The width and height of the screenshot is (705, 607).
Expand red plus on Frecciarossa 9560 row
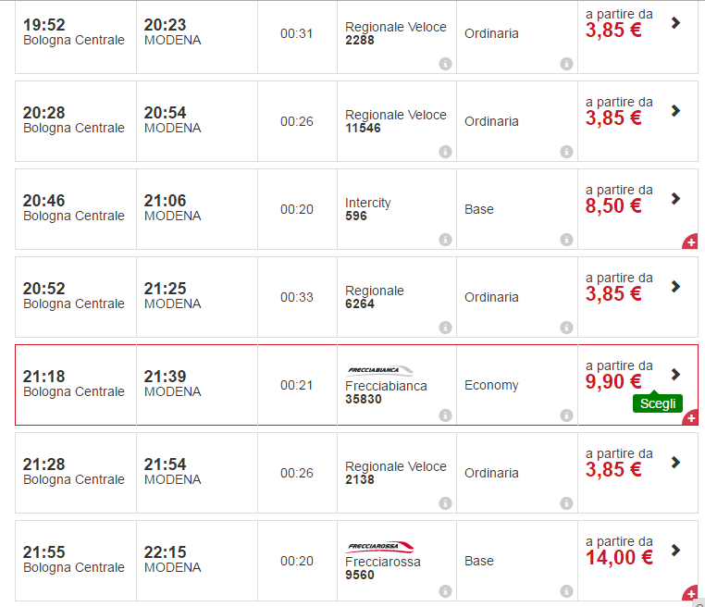point(690,594)
